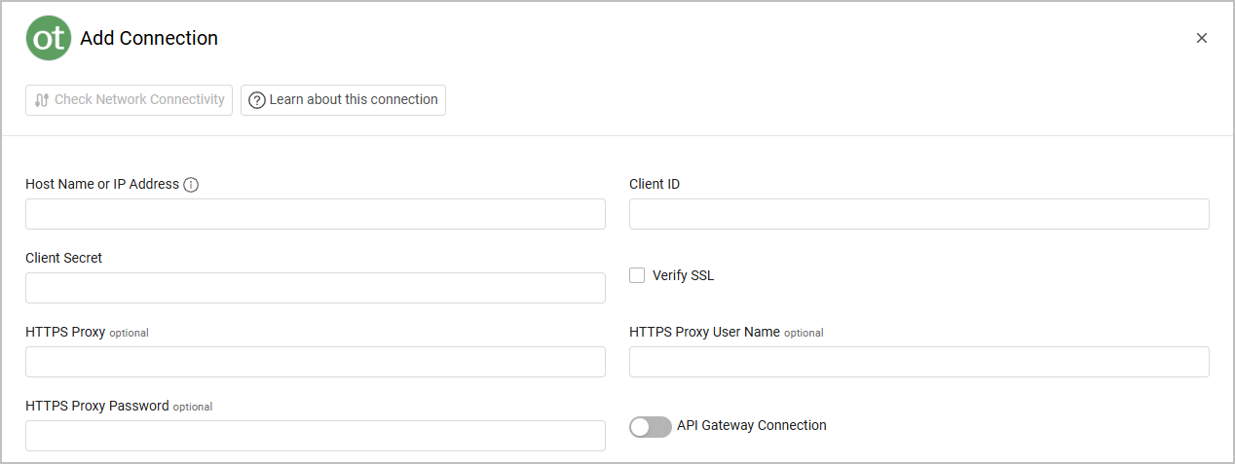This screenshot has width=1235, height=464.
Task: Click the network connectivity arrows icon
Action: pos(42,100)
